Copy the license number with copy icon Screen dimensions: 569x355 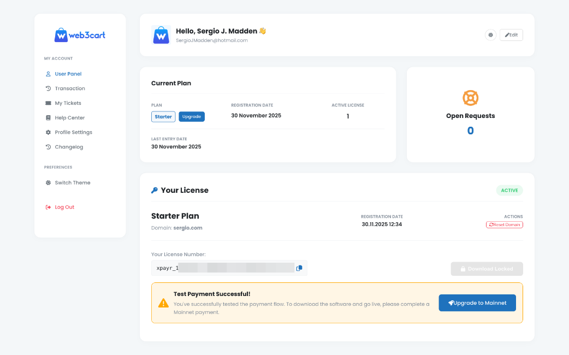(299, 268)
